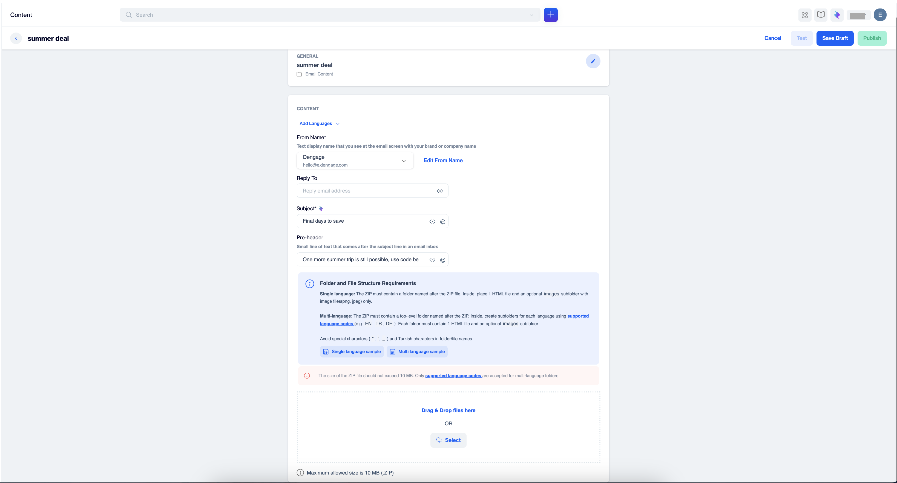Viewport: 897px width, 483px height.
Task: Insert variable in Reply To field
Action: click(440, 191)
